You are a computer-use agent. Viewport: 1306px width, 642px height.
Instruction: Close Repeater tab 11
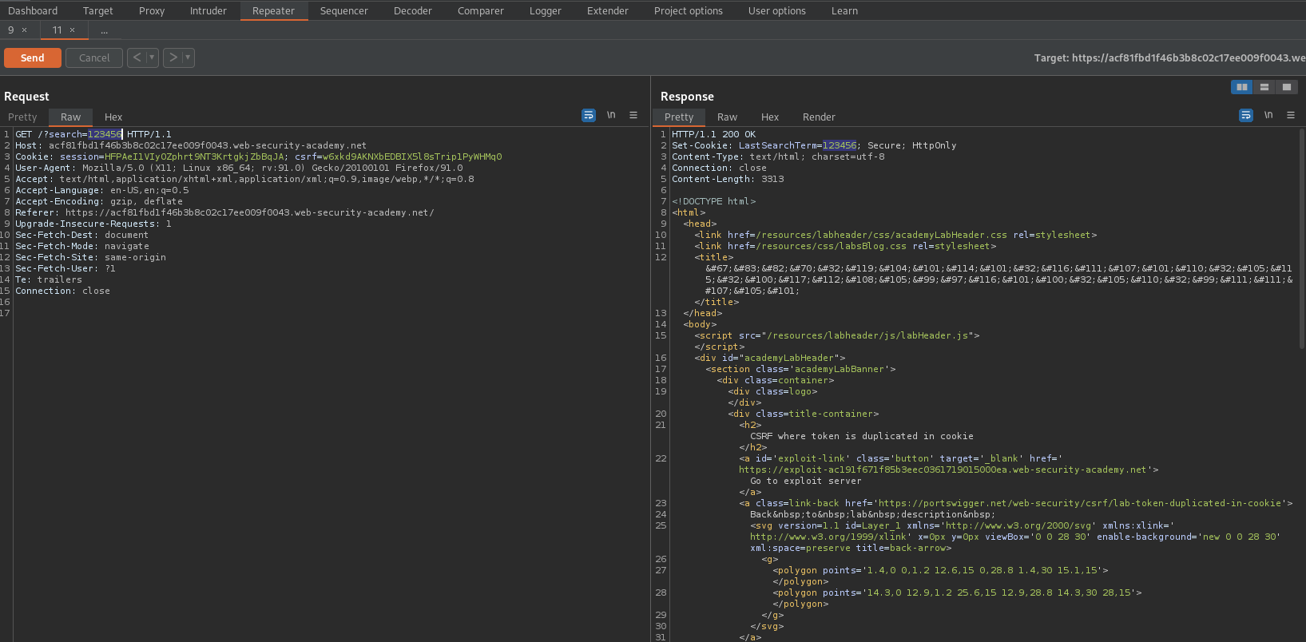[x=72, y=30]
